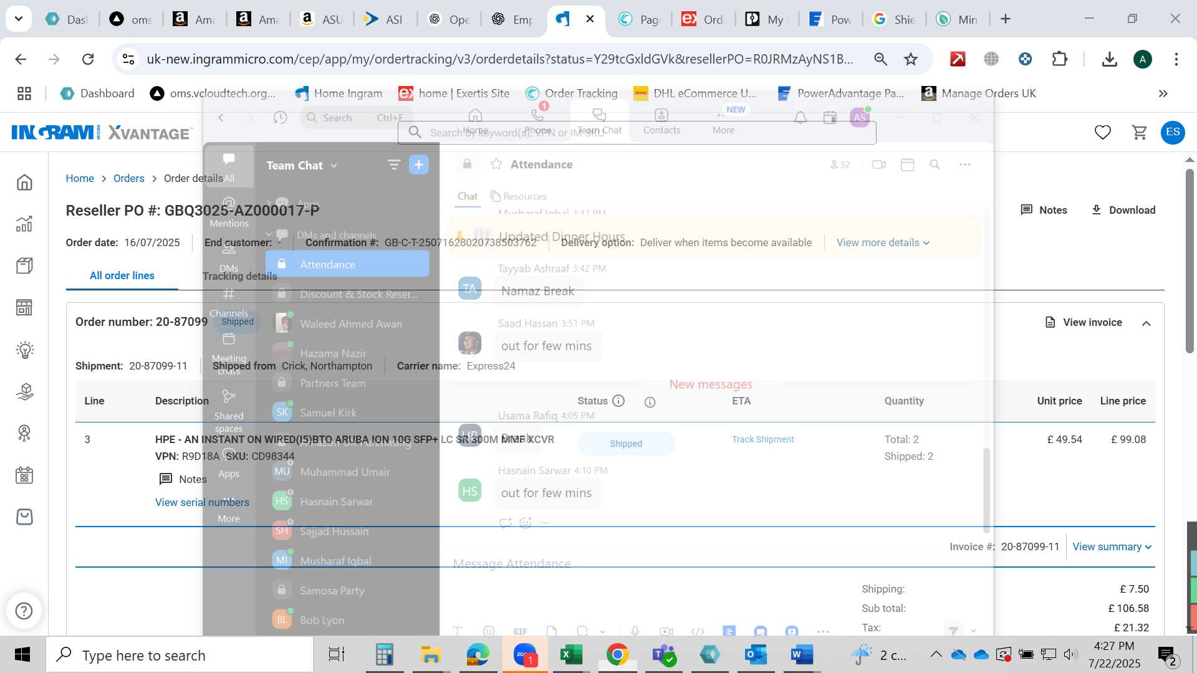The height and width of the screenshot is (673, 1197).
Task: Open a new Chrome tab
Action: click(1005, 19)
